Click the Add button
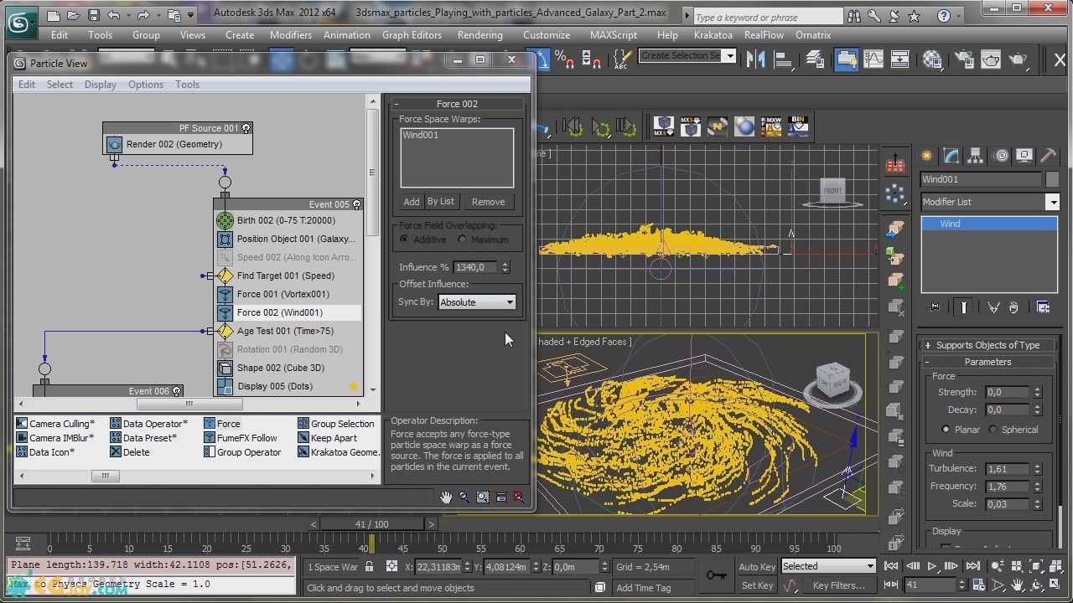This screenshot has width=1073, height=603. pos(412,202)
